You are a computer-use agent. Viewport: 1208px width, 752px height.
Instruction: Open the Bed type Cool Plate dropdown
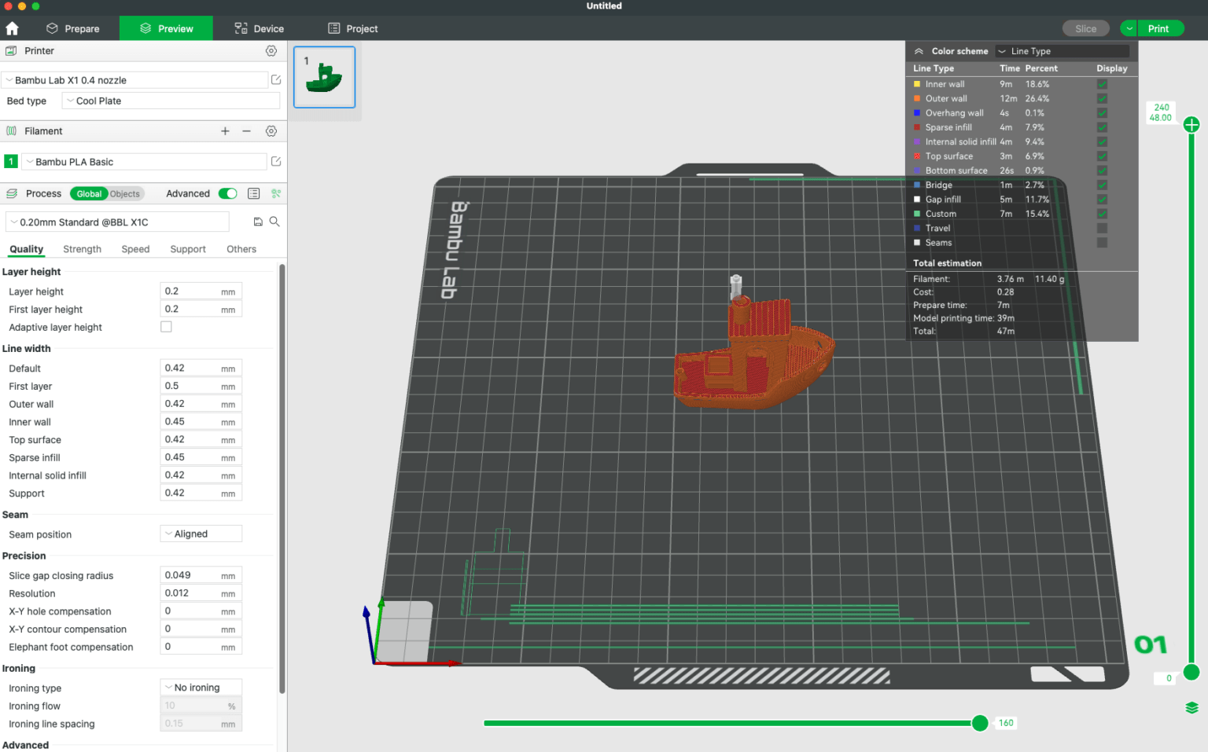click(x=170, y=101)
